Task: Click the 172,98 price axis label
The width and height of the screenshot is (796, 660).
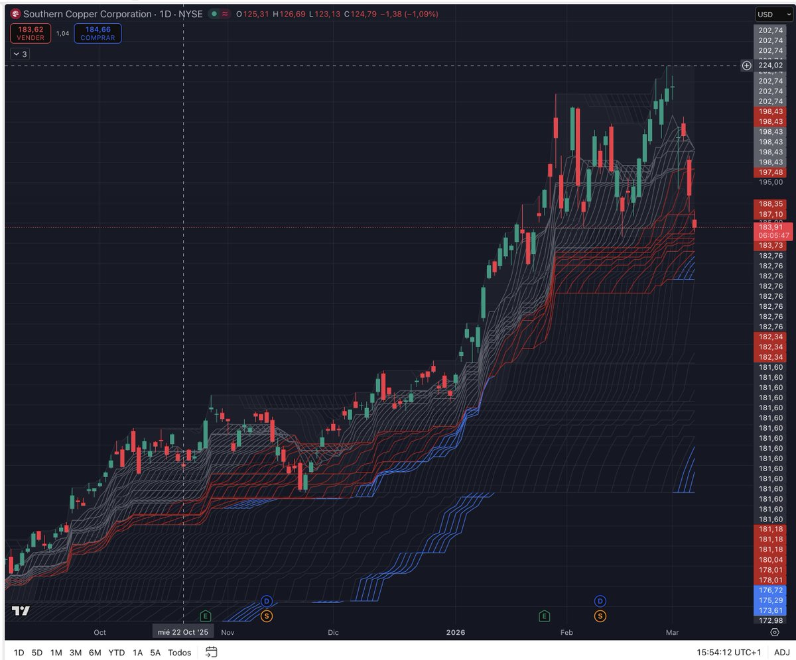Action: click(771, 620)
